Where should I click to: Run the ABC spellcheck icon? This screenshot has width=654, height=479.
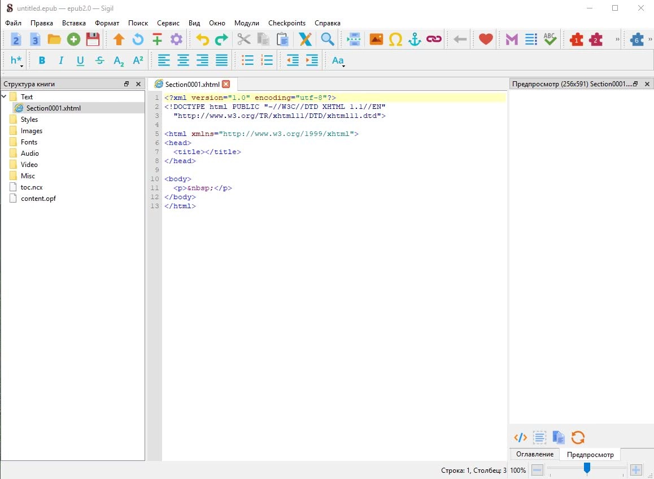click(x=550, y=39)
